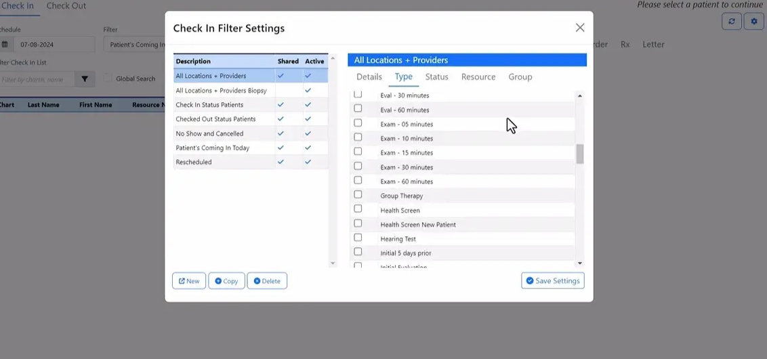Toggle Active checkmark for All Locations + Providers Biopsy
The height and width of the screenshot is (359, 767).
(308, 90)
